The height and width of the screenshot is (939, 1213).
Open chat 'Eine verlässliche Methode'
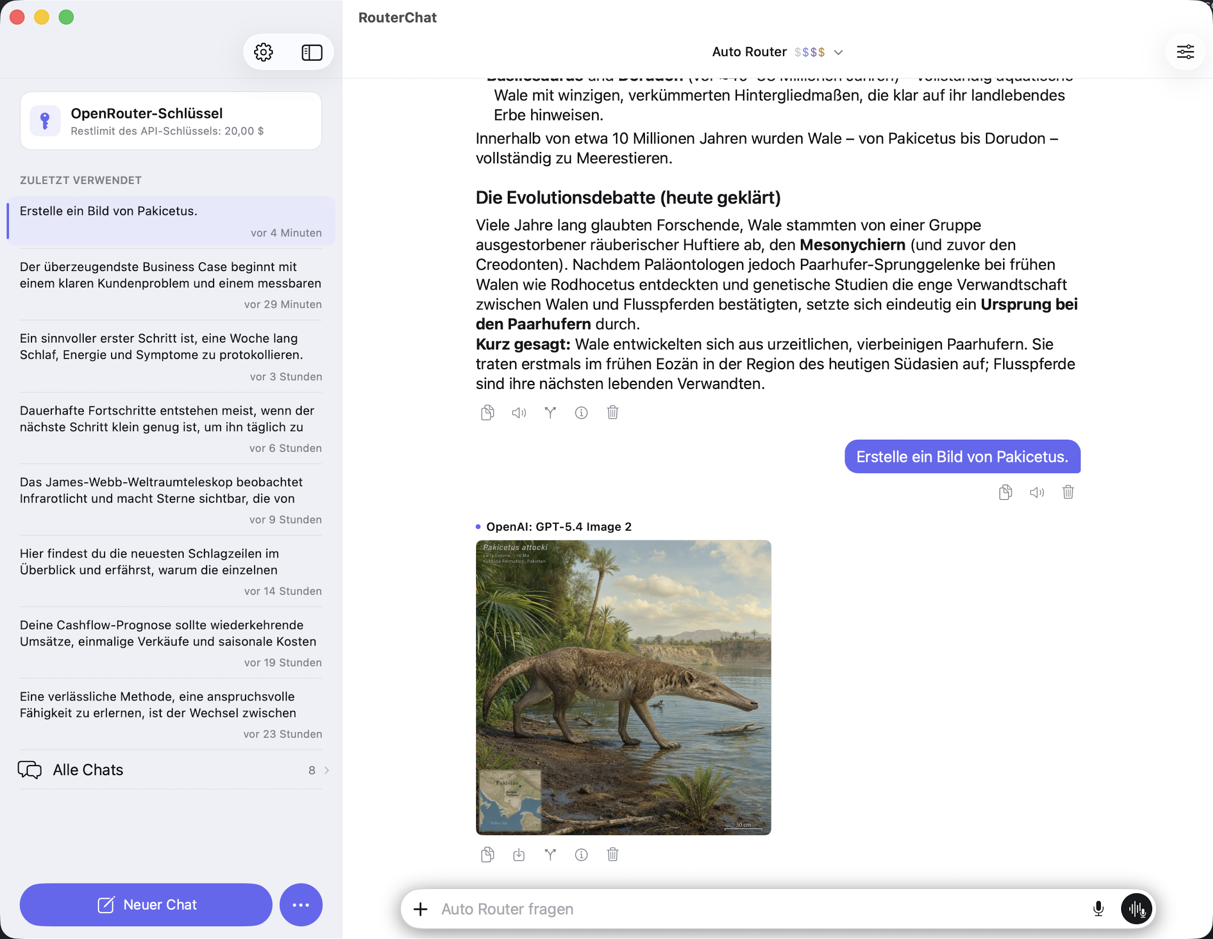point(170,715)
